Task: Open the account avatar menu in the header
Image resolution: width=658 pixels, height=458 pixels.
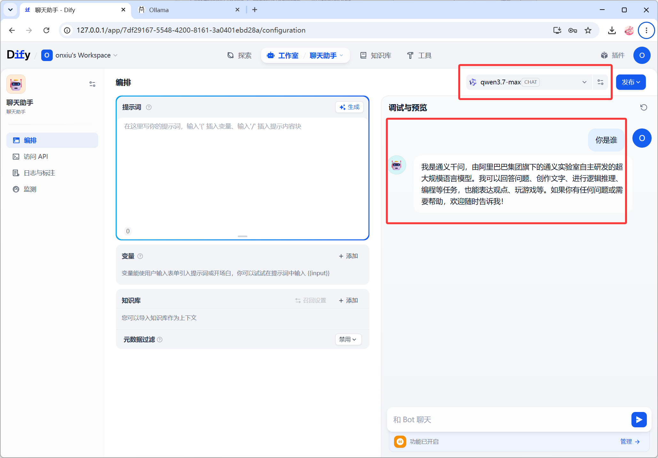Action: click(x=642, y=55)
